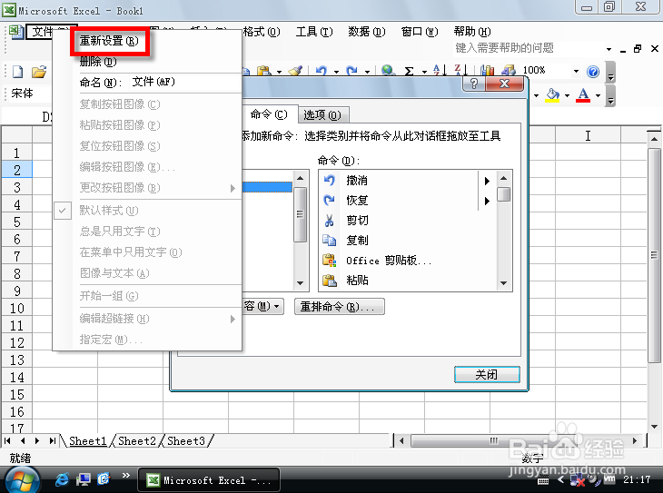Click the Redo toolbar icon
Image resolution: width=663 pixels, height=493 pixels.
351,71
